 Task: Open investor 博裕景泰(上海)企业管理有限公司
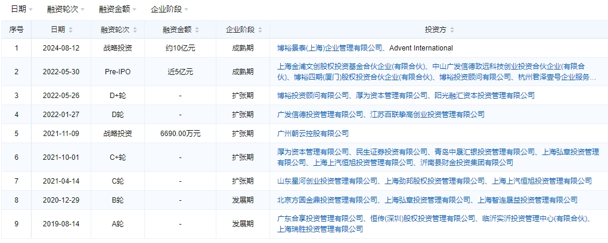pyautogui.click(x=331, y=48)
